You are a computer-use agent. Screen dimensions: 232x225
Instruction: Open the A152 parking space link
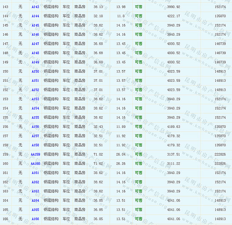click(x=35, y=90)
